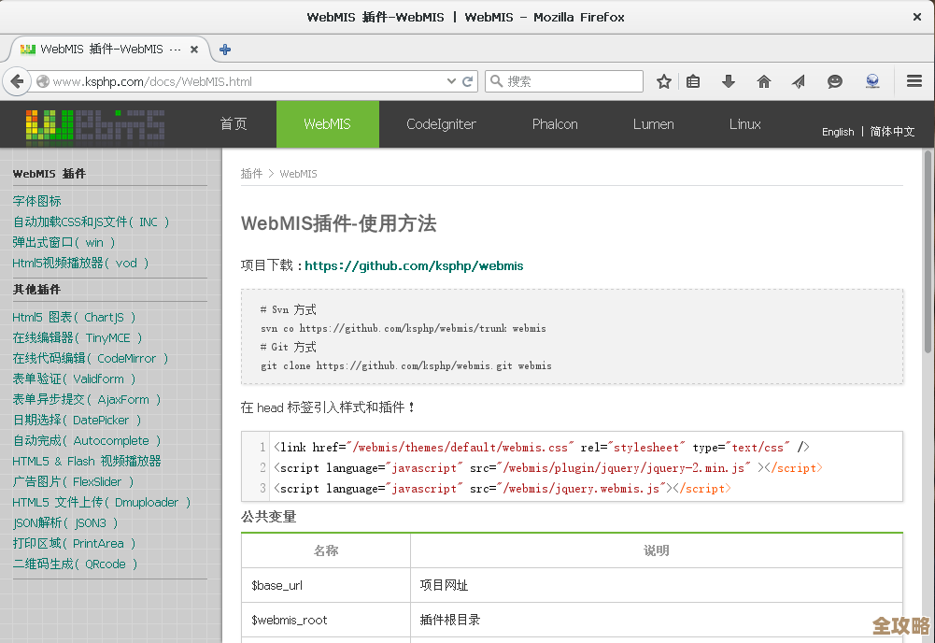This screenshot has height=643, width=935.
Task: Open a new tab with the plus icon
Action: click(x=225, y=50)
